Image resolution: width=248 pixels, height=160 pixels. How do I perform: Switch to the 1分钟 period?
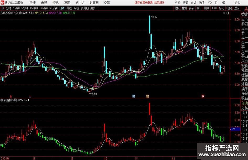click(x=16, y=8)
